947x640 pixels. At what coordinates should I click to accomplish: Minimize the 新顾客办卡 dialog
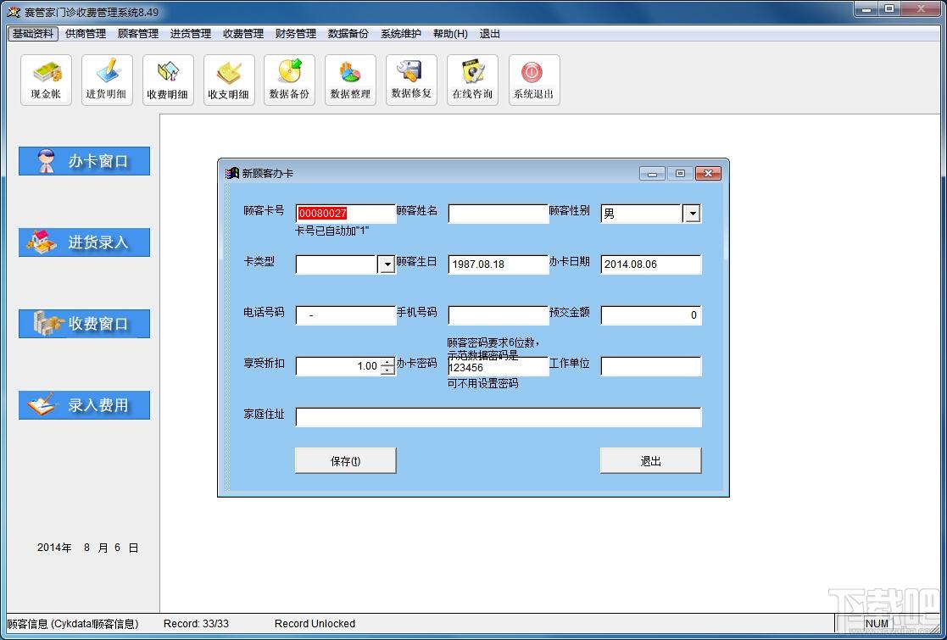click(x=652, y=174)
